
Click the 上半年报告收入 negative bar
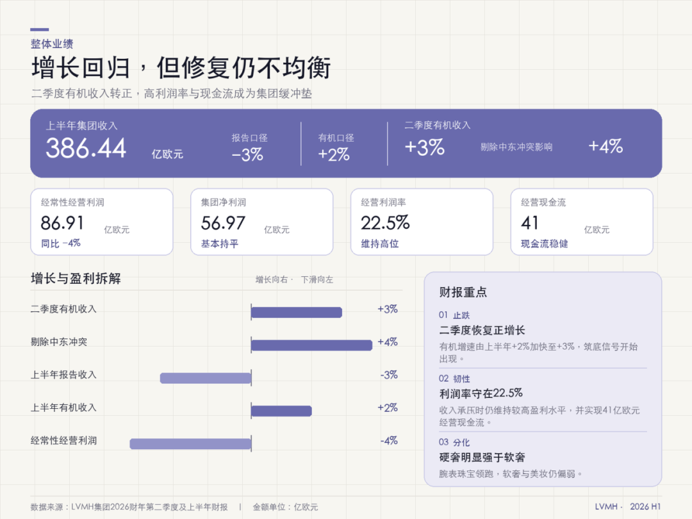tap(206, 378)
